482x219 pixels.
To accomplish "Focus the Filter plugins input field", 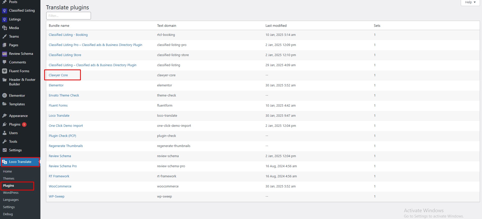I will click(x=68, y=16).
